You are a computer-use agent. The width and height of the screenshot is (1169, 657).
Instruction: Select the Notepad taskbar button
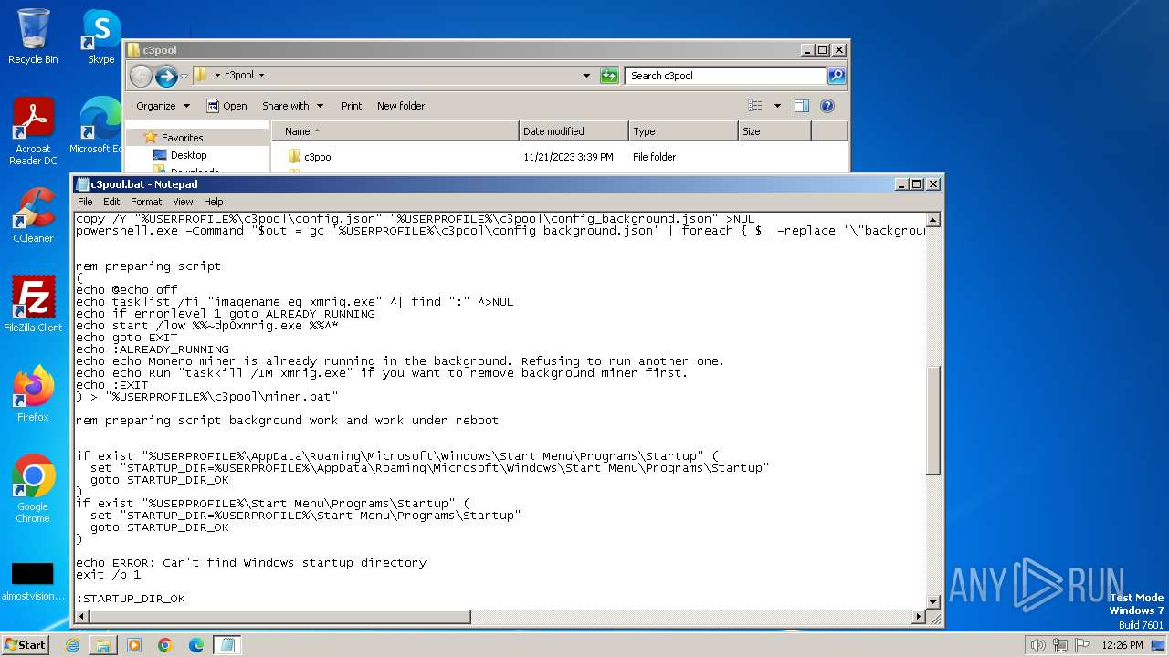pos(227,645)
